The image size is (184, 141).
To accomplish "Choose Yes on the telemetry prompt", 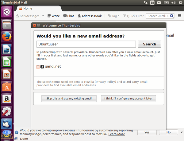I will point(147,132).
